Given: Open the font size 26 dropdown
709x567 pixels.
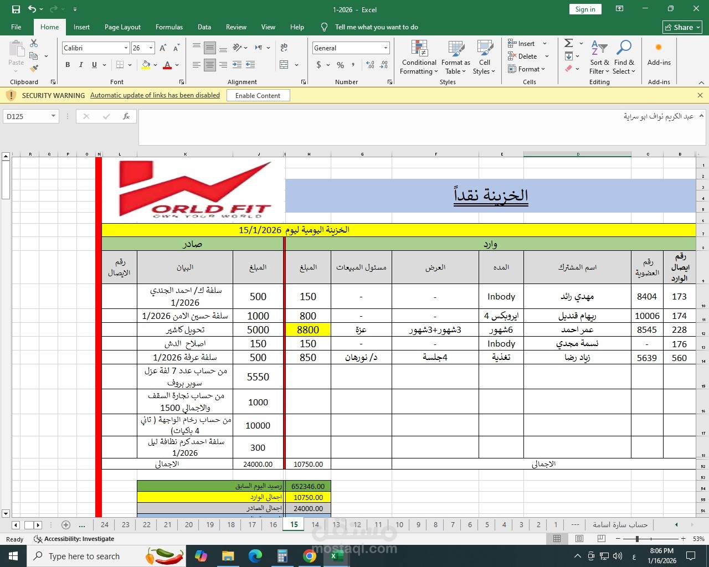Looking at the screenshot, I should 152,48.
